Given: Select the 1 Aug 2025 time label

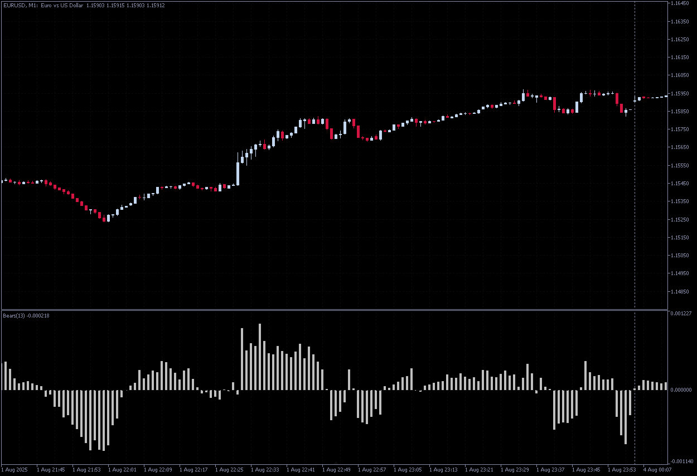Looking at the screenshot, I should (15, 470).
